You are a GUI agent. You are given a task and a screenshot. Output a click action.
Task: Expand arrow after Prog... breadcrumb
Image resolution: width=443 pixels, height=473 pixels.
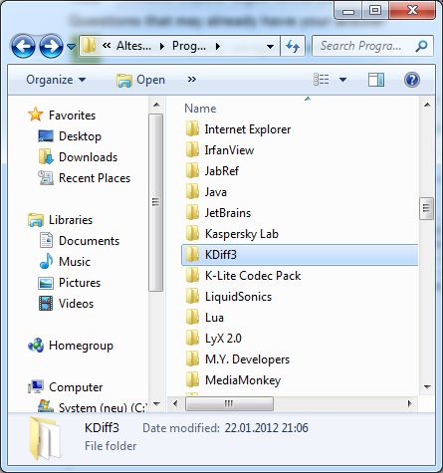pos(218,46)
